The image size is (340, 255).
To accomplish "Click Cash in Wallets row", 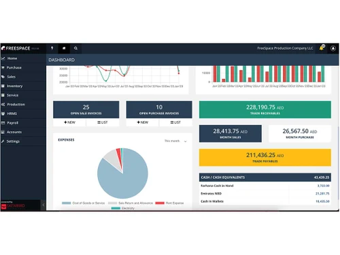I will click(265, 201).
